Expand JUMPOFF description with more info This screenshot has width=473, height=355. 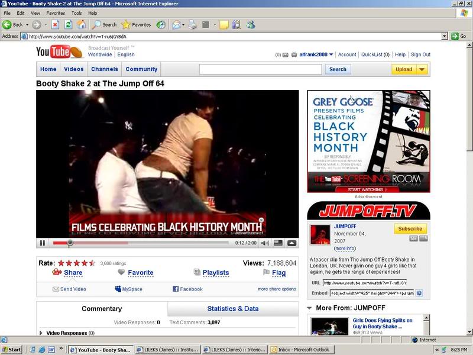(x=345, y=248)
